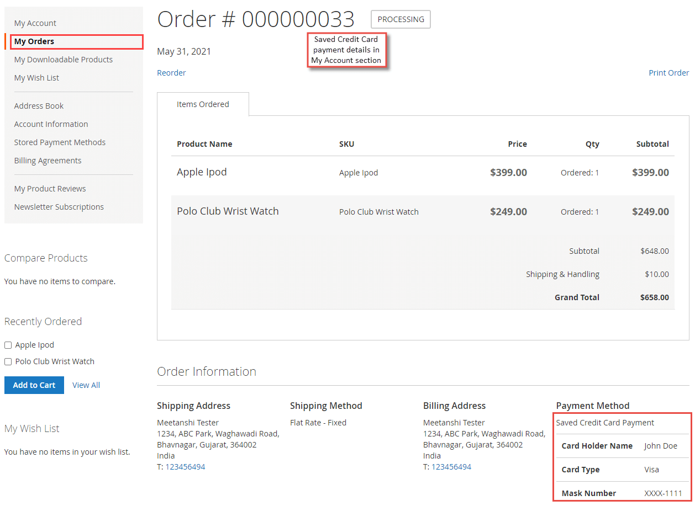The image size is (695, 506).
Task: Click the $658.00 grand total value
Action: 655,297
